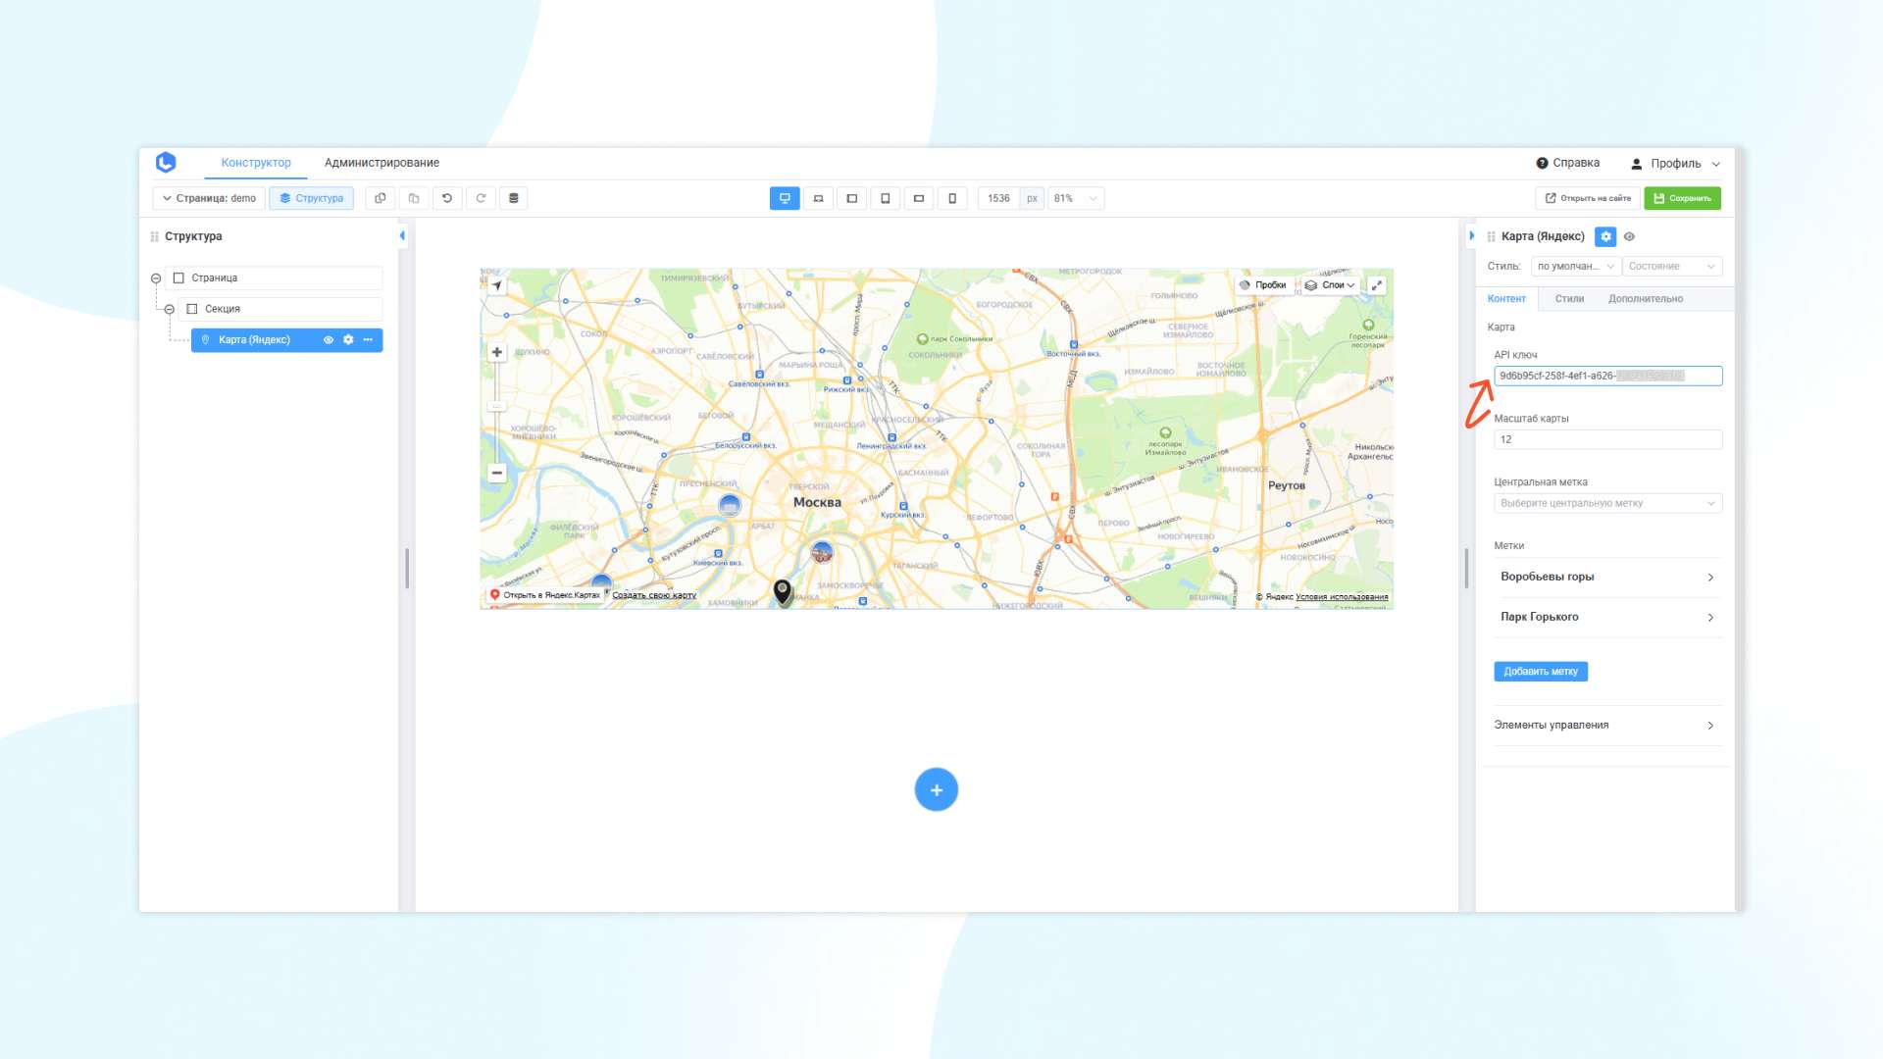Click the copy element toolbar icon

381,198
